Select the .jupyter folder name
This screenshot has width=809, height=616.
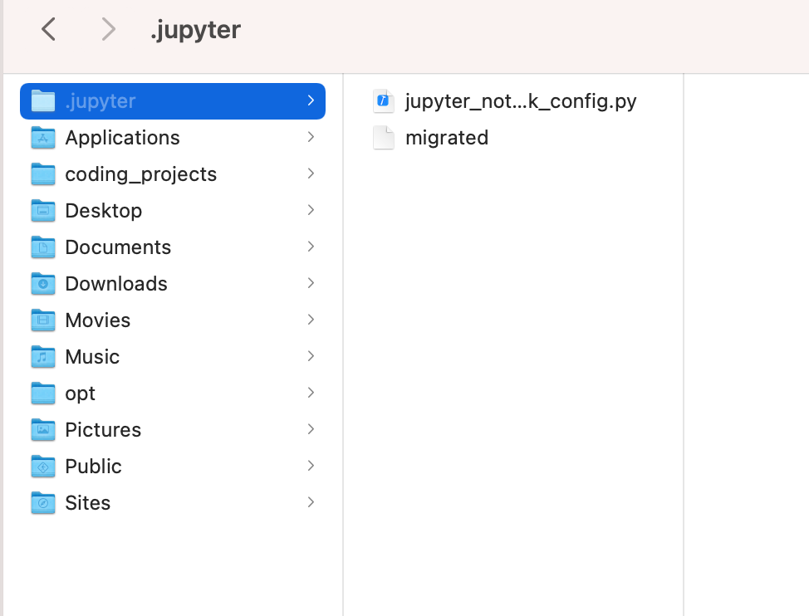click(101, 101)
